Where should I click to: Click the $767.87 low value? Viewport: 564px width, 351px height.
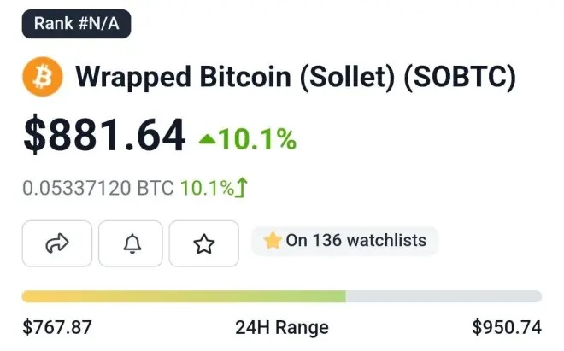click(57, 327)
